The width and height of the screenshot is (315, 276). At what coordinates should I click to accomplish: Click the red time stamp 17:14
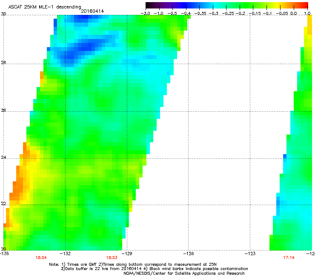[x=289, y=258]
